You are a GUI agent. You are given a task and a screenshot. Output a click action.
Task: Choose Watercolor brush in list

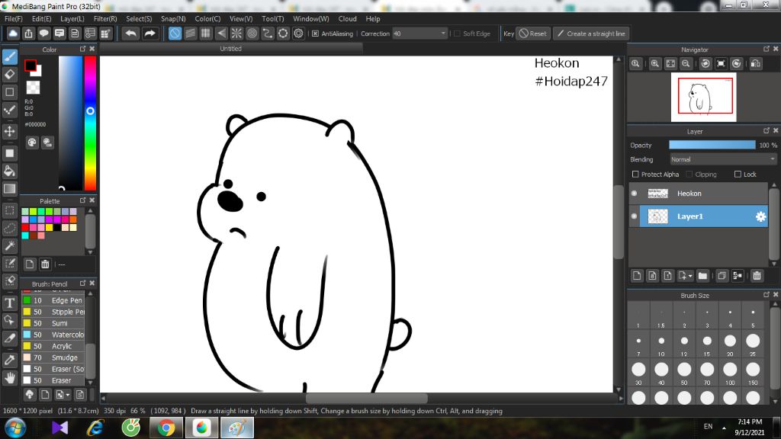coord(53,335)
